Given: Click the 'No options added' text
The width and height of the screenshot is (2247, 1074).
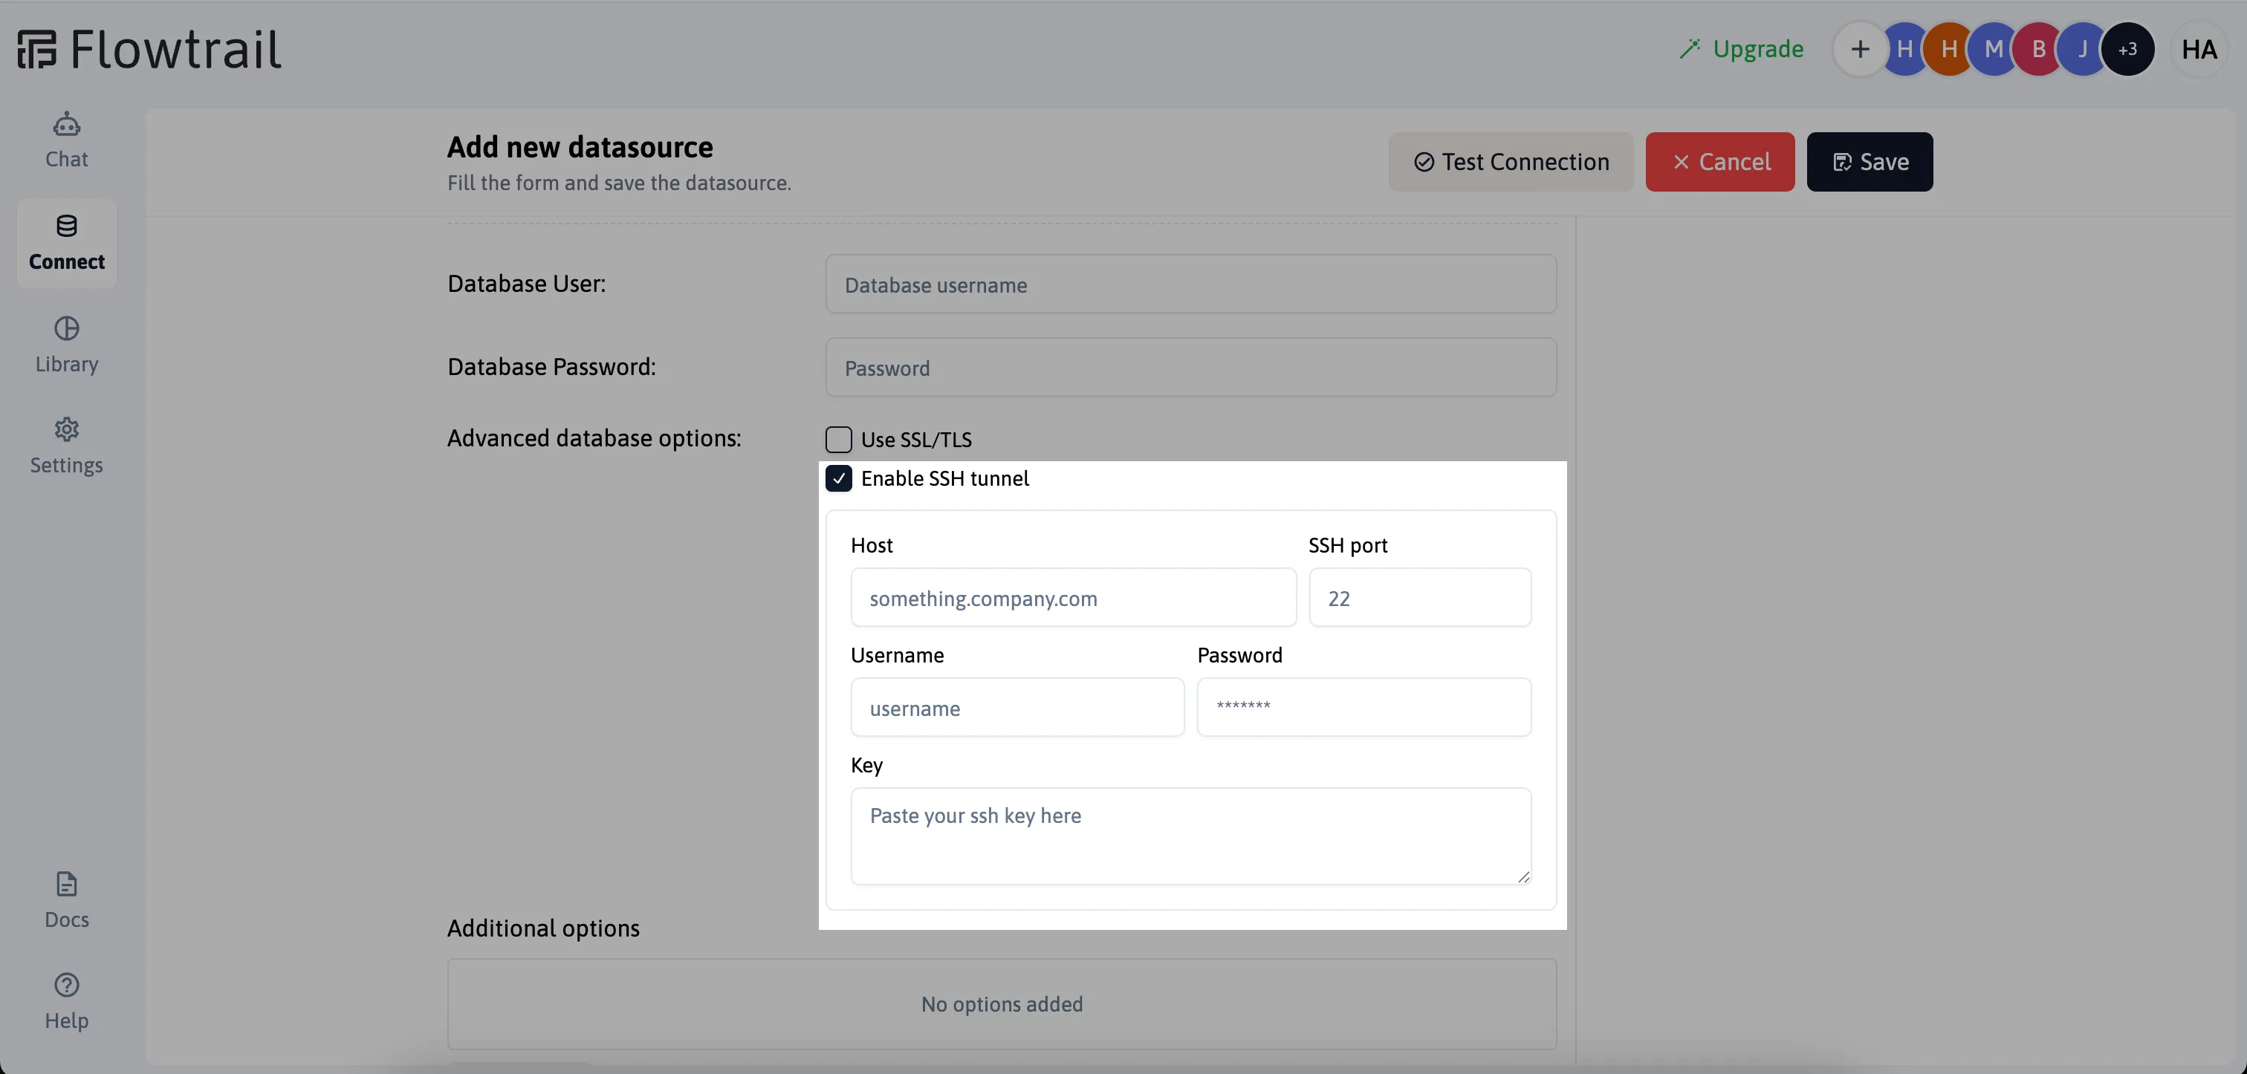Looking at the screenshot, I should [1002, 1004].
